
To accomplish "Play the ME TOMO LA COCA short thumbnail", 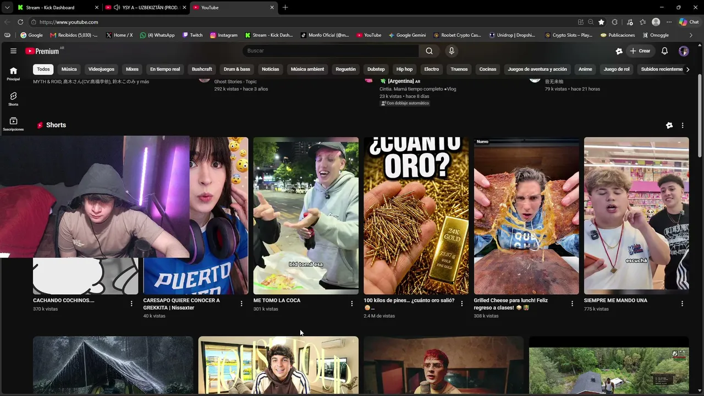I will coord(306,216).
